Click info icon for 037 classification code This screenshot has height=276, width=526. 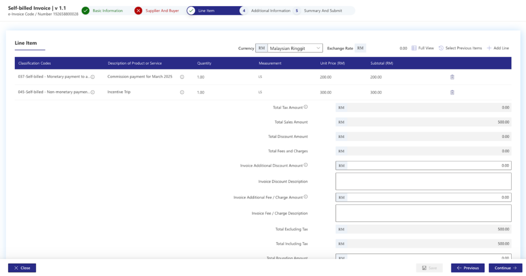click(x=92, y=77)
